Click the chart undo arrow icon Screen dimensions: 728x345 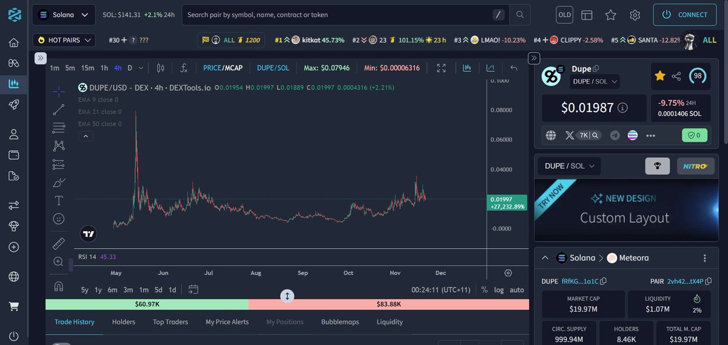(514, 68)
